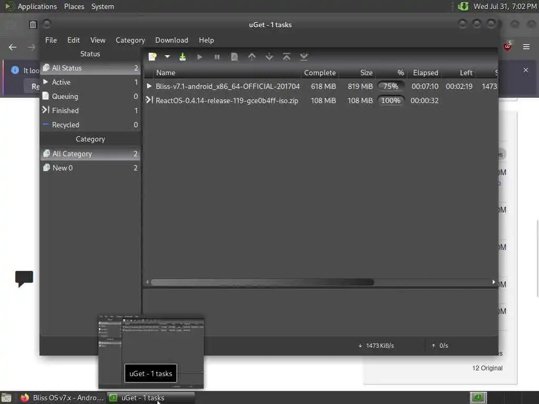Click the uGet taskbar button
The height and width of the screenshot is (404, 539).
point(151,398)
